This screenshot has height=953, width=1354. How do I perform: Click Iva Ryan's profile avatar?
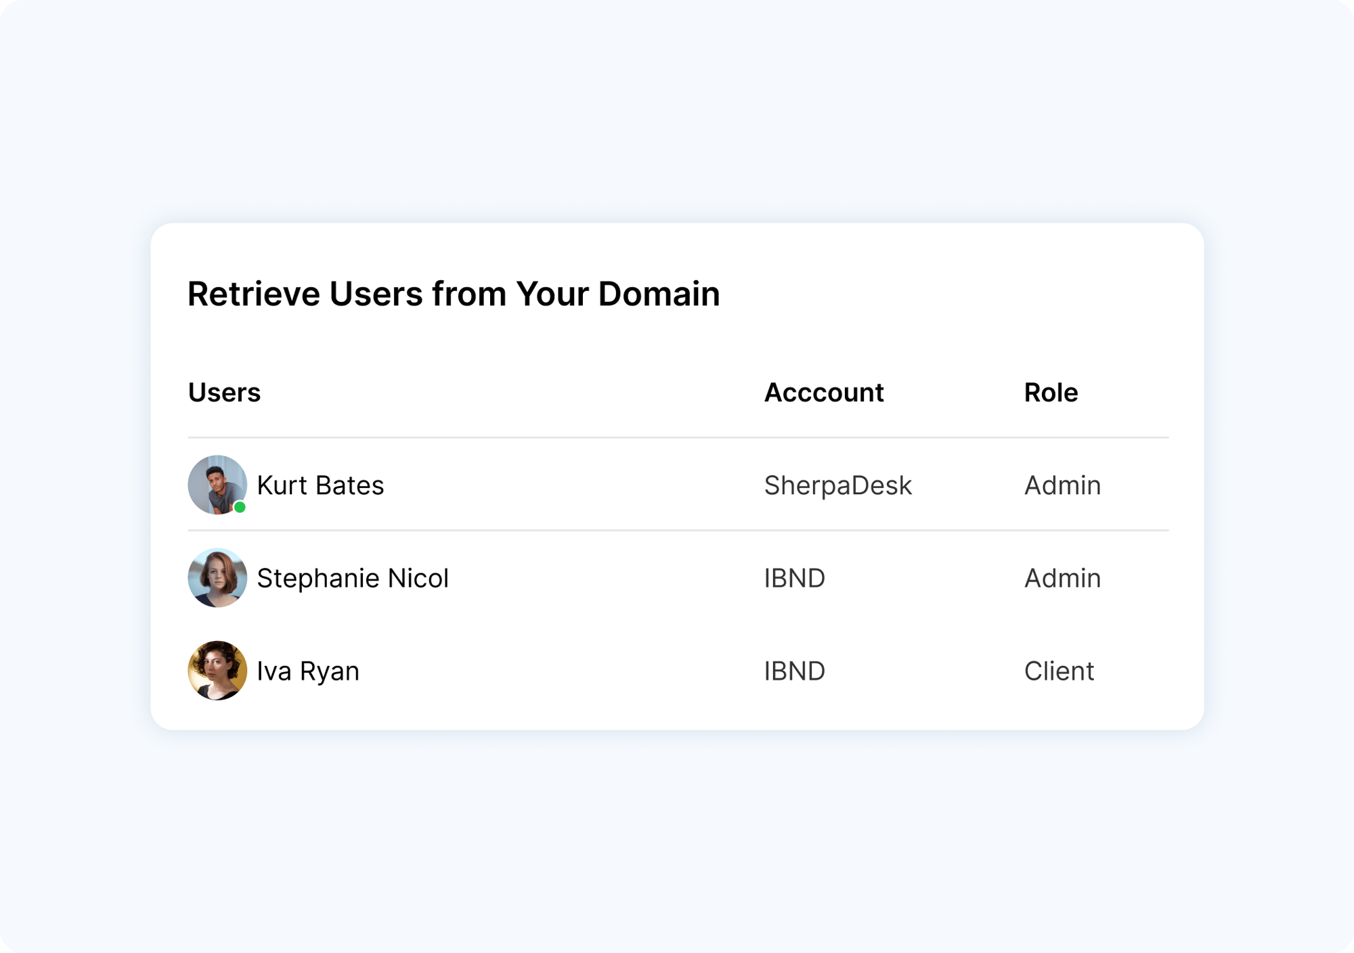[217, 670]
